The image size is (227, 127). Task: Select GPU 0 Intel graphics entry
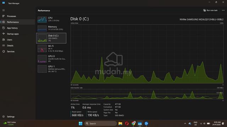[51, 59]
